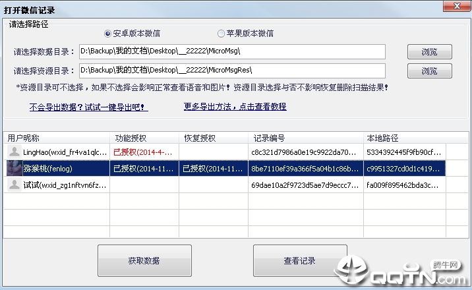472x290 pixels.
Task: Click the 记录编号 column header
Action: coord(306,138)
